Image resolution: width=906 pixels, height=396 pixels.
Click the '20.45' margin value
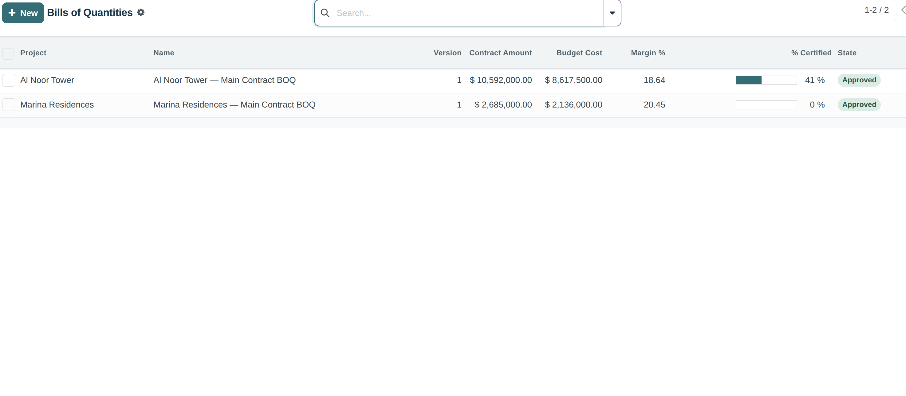point(654,105)
